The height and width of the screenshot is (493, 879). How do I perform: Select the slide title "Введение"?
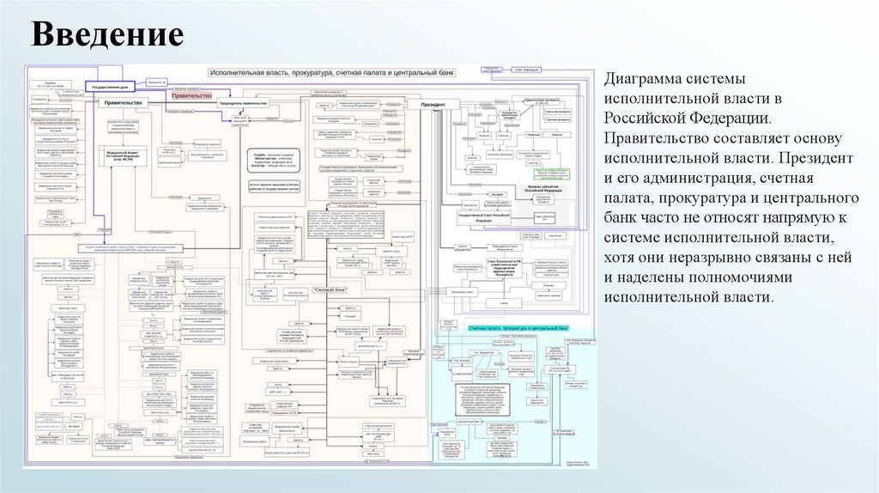pyautogui.click(x=107, y=33)
